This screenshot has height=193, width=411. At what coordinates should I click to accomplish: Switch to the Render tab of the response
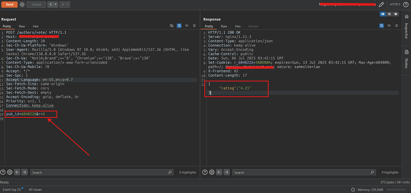(x=253, y=26)
